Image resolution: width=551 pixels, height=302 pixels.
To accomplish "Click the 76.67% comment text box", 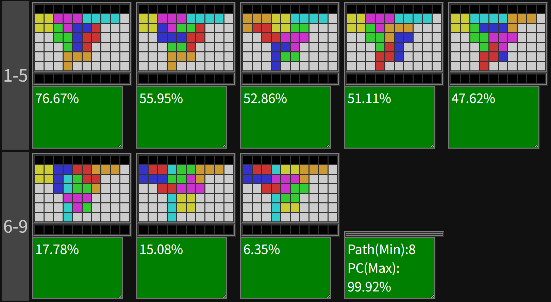I will coord(78,117).
